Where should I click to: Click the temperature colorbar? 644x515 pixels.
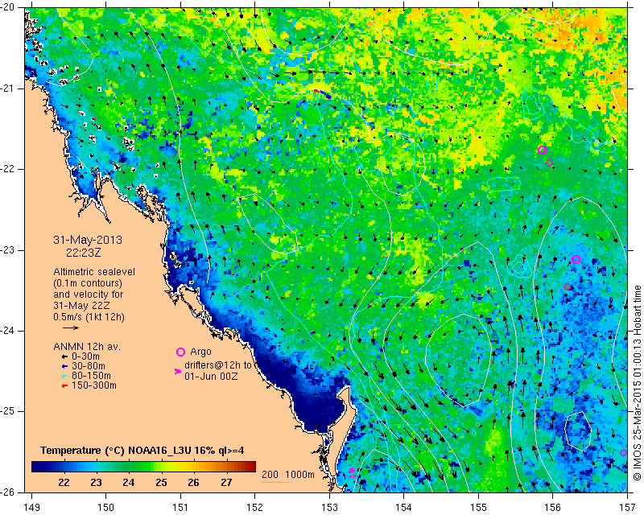point(143,467)
